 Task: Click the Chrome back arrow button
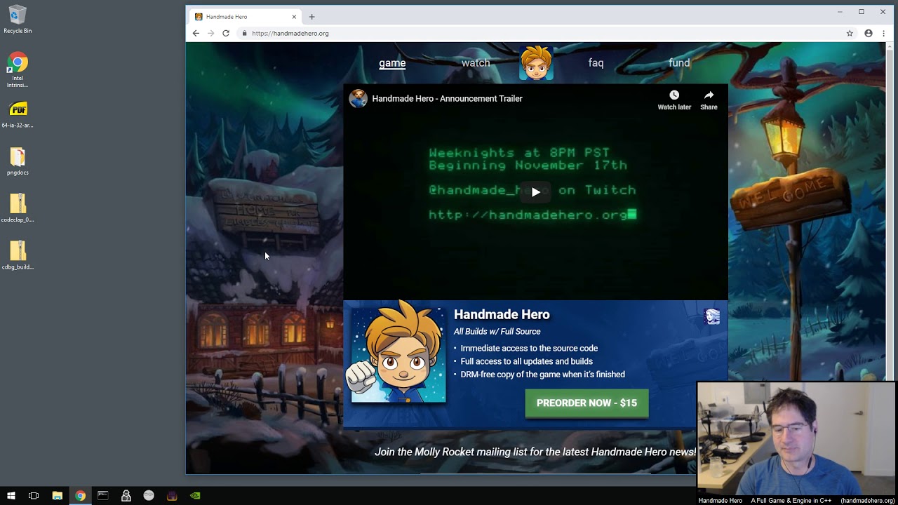[x=196, y=33]
